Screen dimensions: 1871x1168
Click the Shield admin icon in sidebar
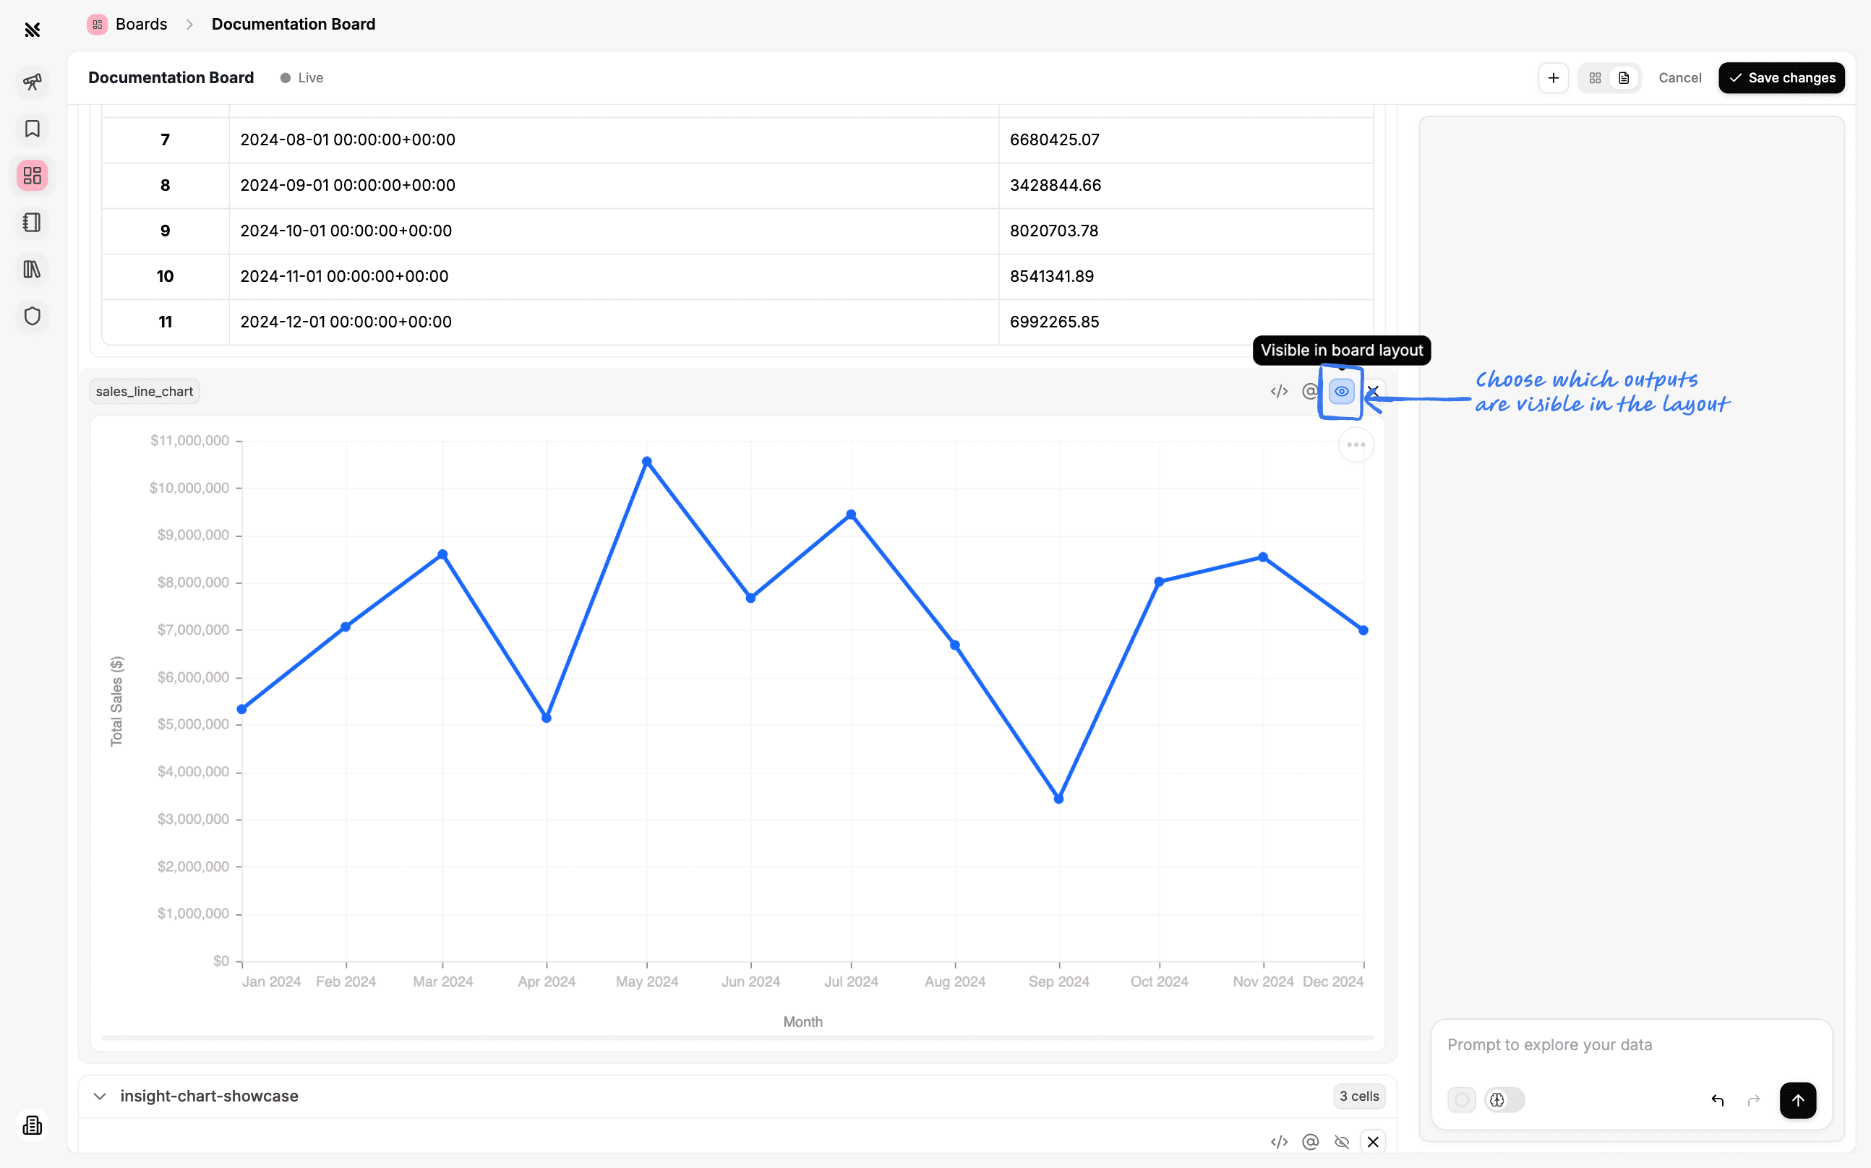point(33,316)
